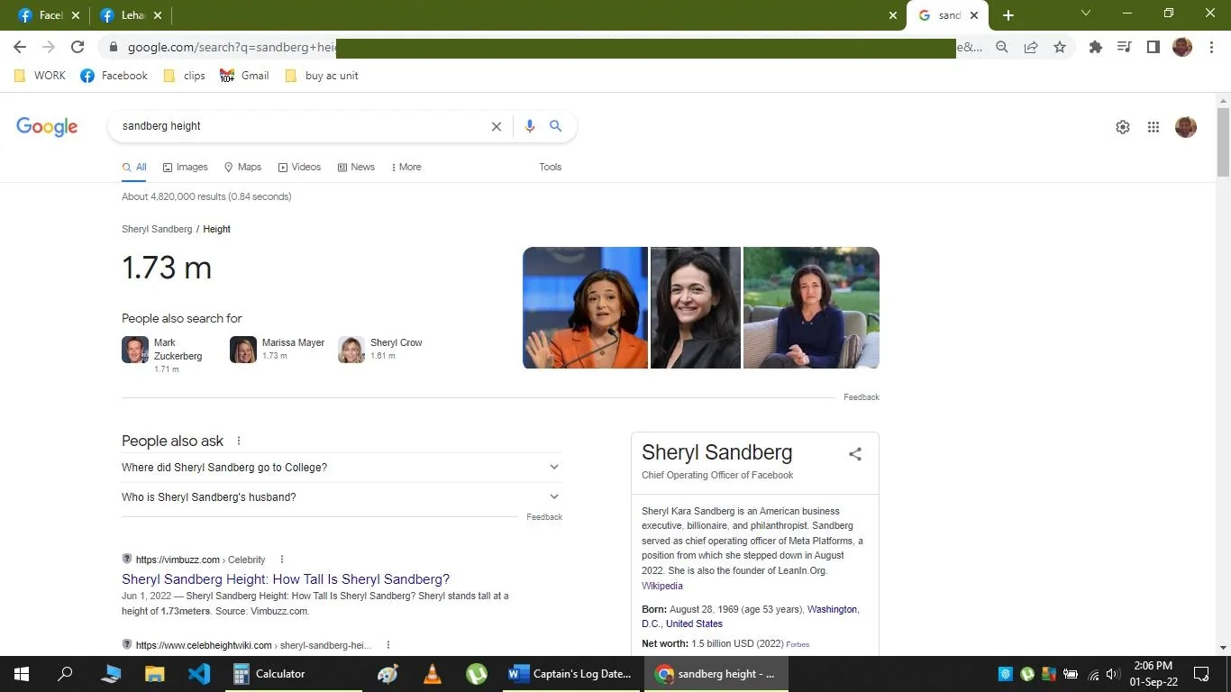Open VLC media player from the taskbar

point(433,674)
